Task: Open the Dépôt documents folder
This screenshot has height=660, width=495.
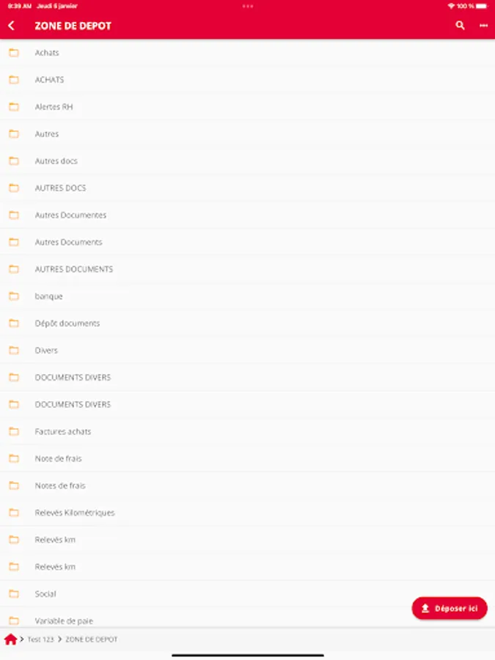Action: pos(248,323)
